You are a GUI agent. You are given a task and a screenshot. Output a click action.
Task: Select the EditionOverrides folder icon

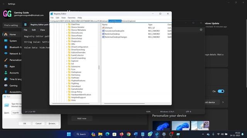coord(69,53)
